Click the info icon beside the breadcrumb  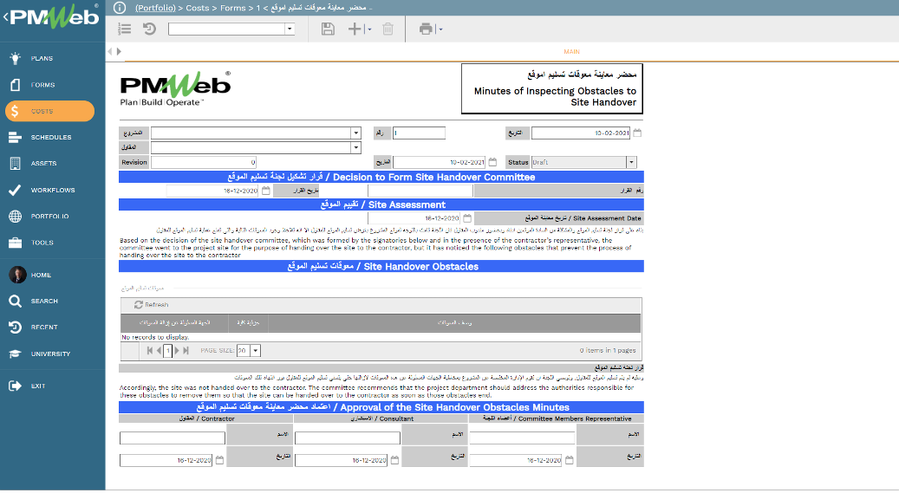(x=120, y=7)
